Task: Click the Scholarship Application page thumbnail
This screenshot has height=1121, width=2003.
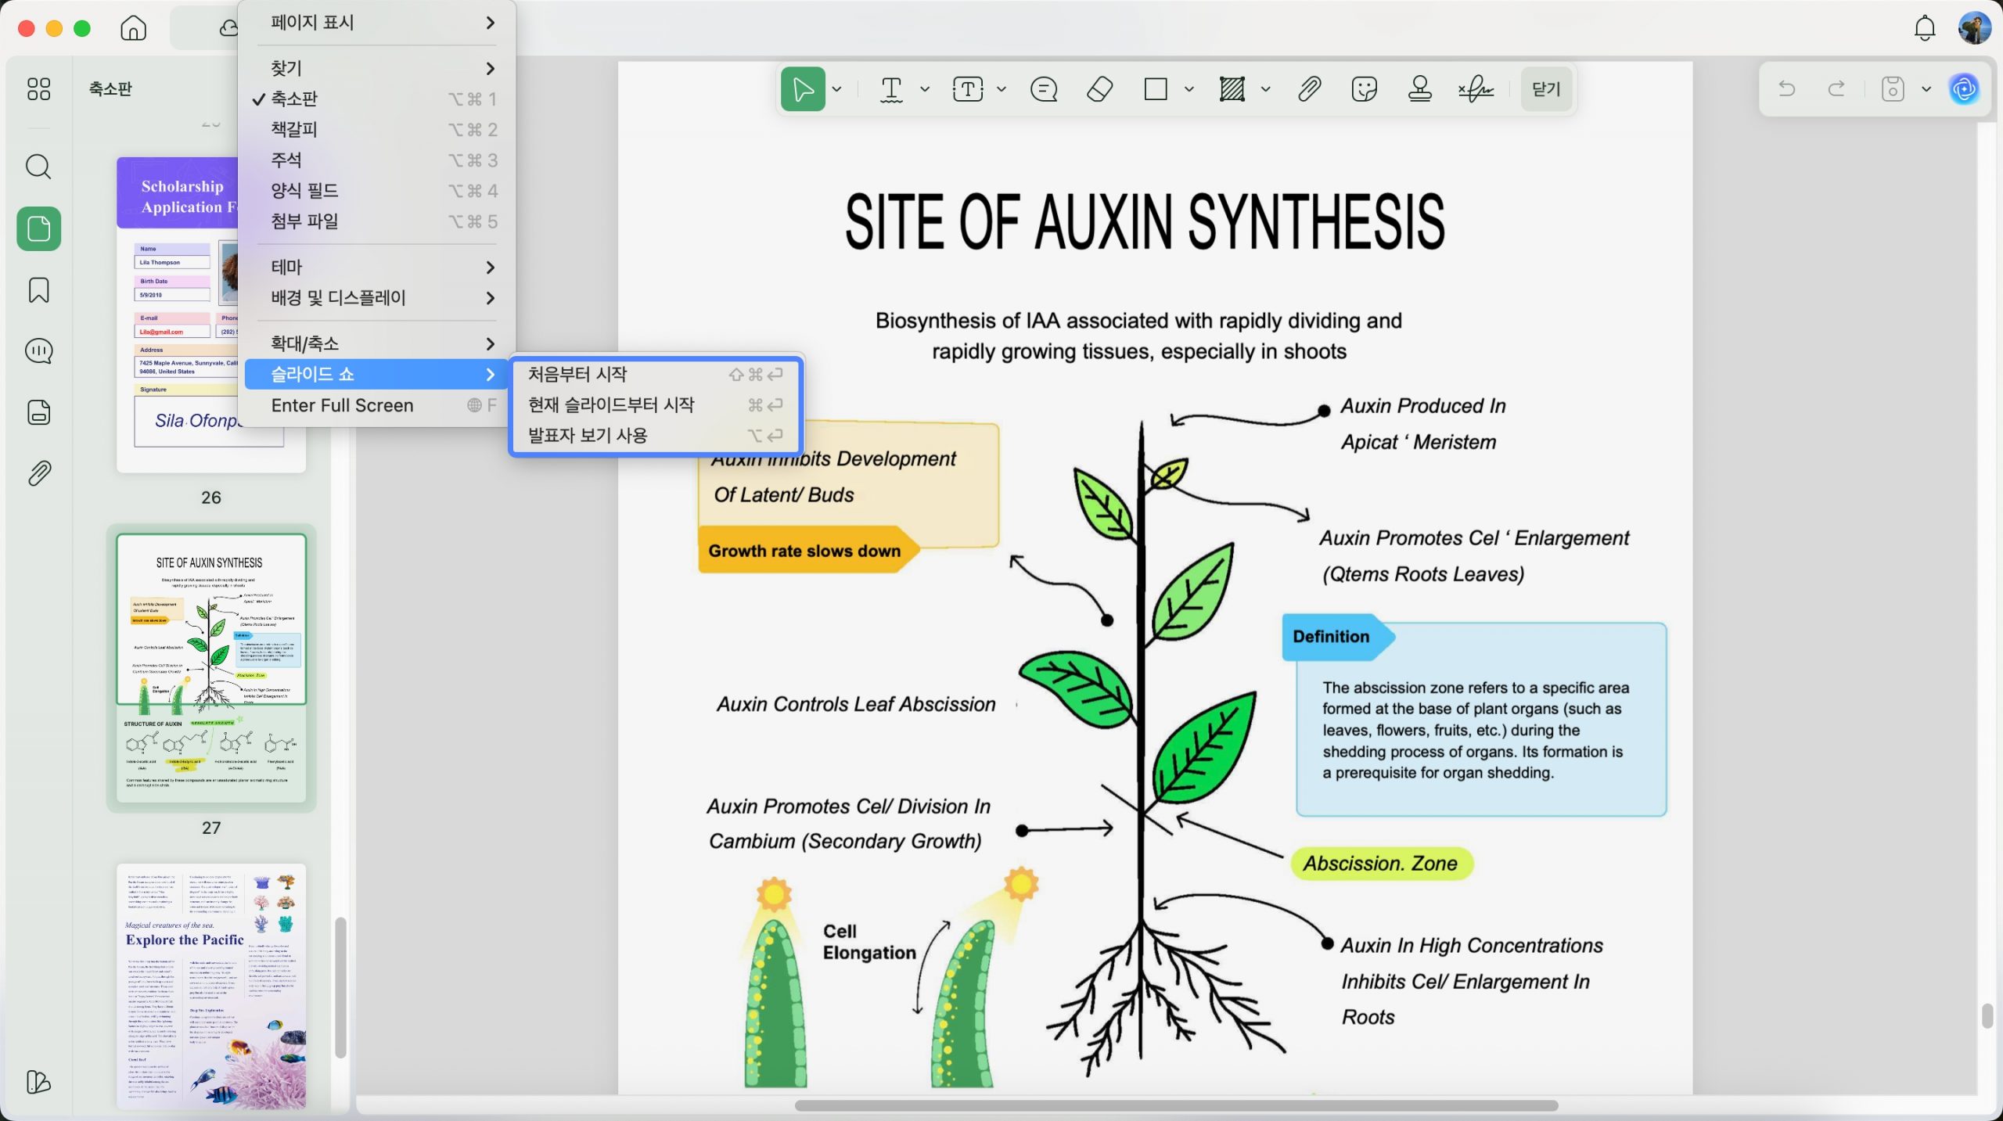Action: 211,314
